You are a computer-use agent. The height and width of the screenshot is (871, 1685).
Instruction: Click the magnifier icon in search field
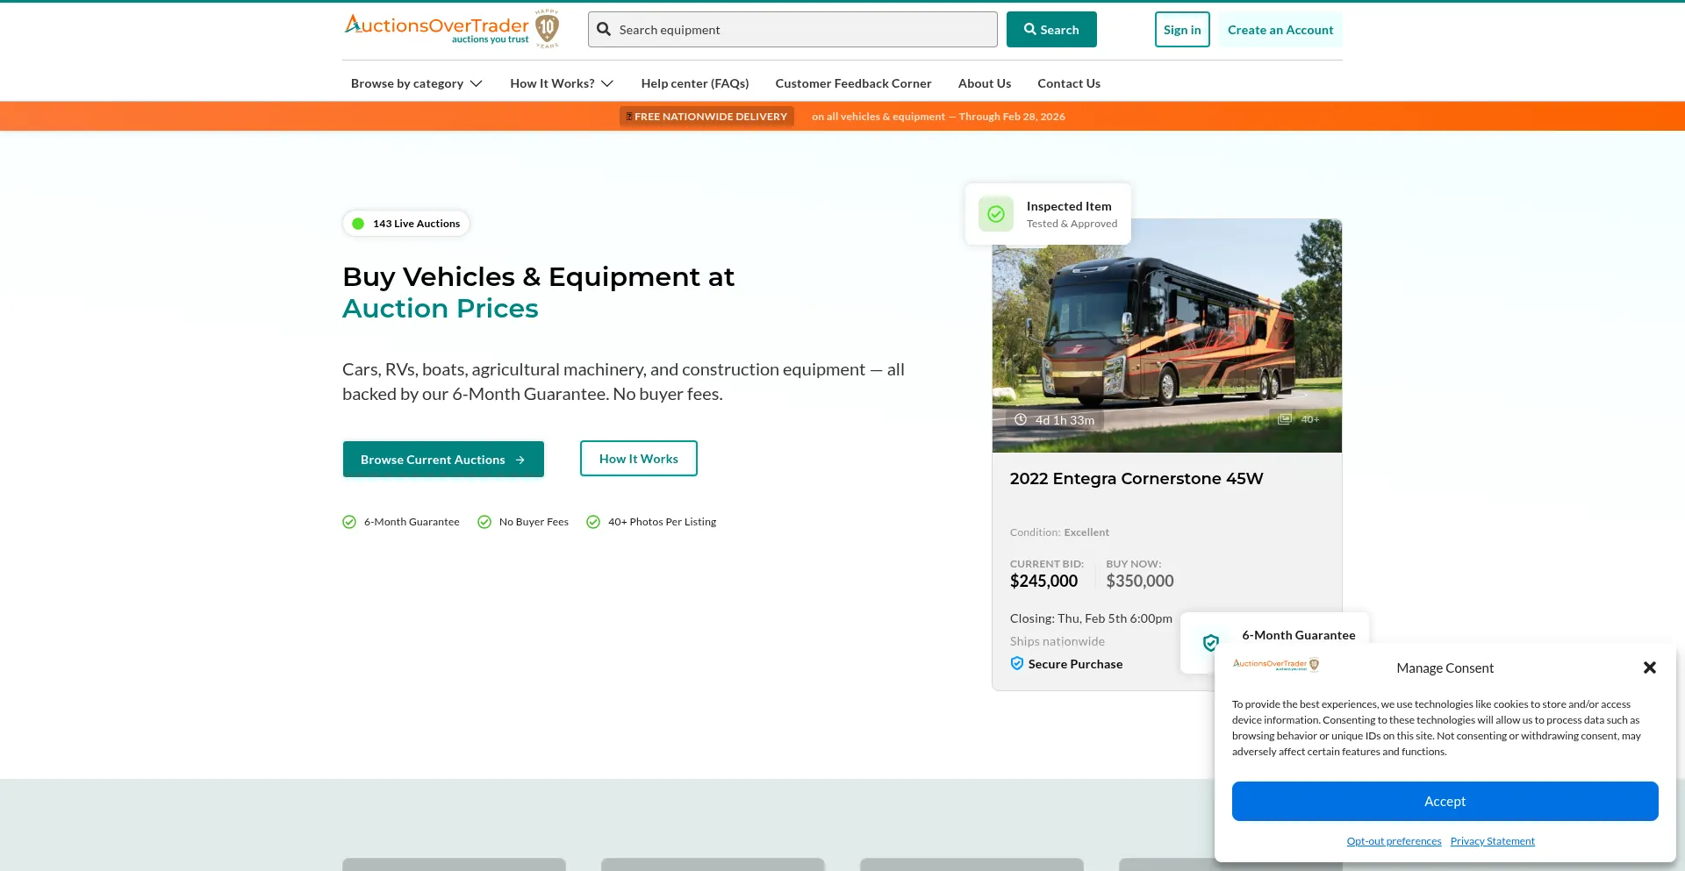tap(604, 30)
